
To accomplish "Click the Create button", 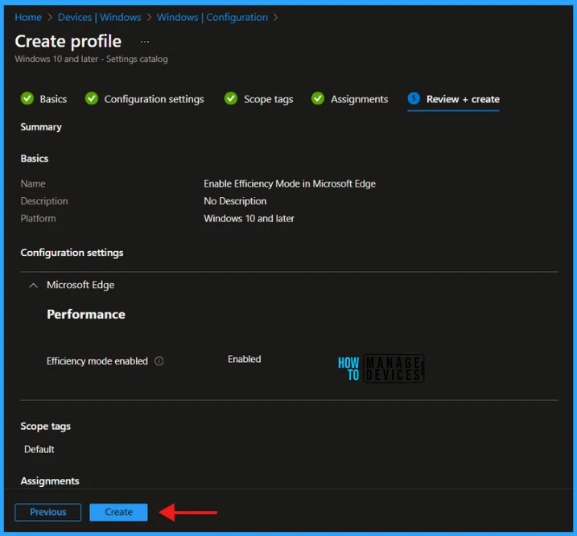I will 118,512.
